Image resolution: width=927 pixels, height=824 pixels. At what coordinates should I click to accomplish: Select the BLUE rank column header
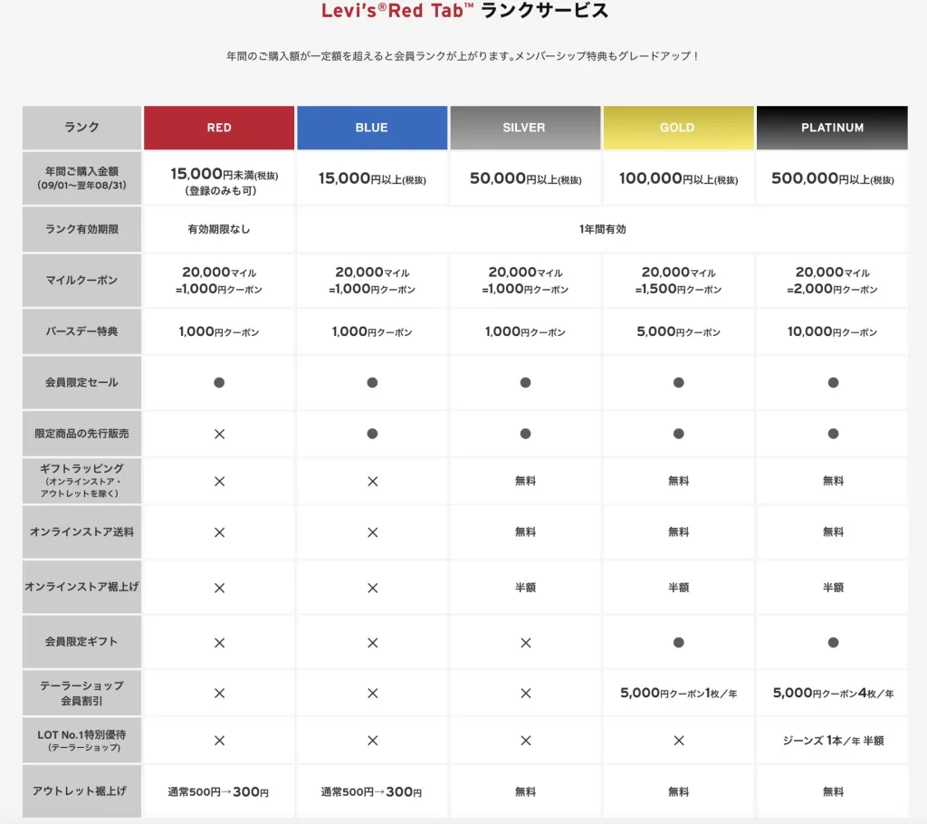coord(371,128)
